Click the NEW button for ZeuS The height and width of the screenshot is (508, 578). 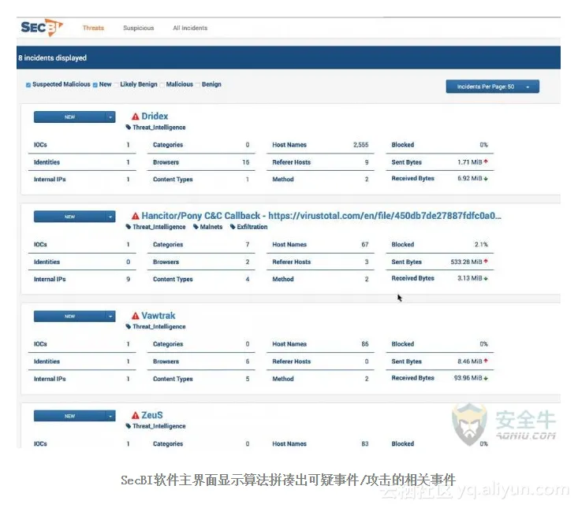(69, 416)
